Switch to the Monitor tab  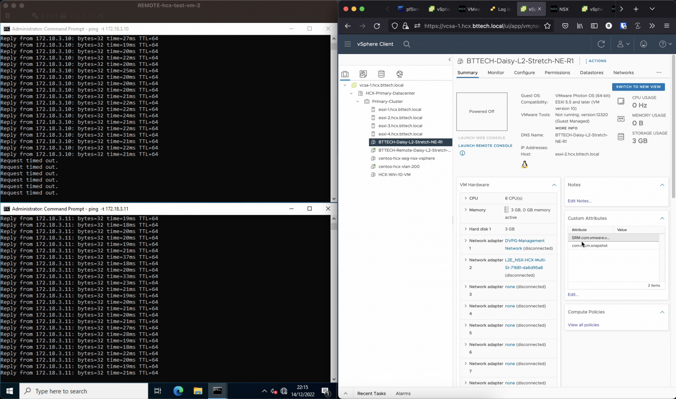click(x=496, y=73)
